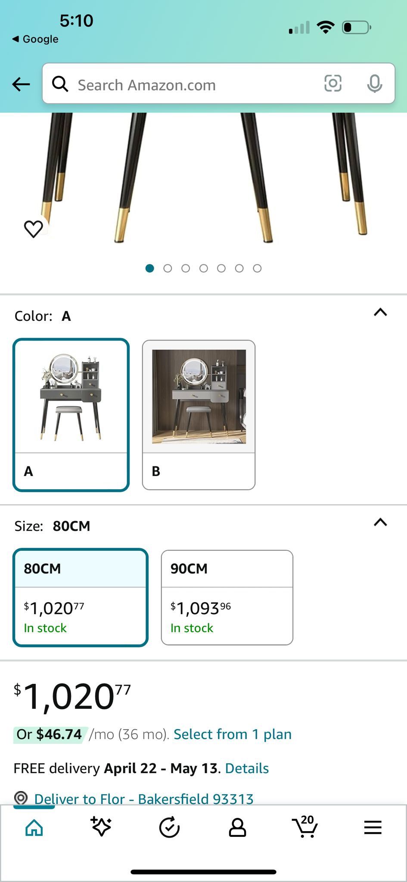
Task: Open the account profile icon
Action: click(237, 827)
